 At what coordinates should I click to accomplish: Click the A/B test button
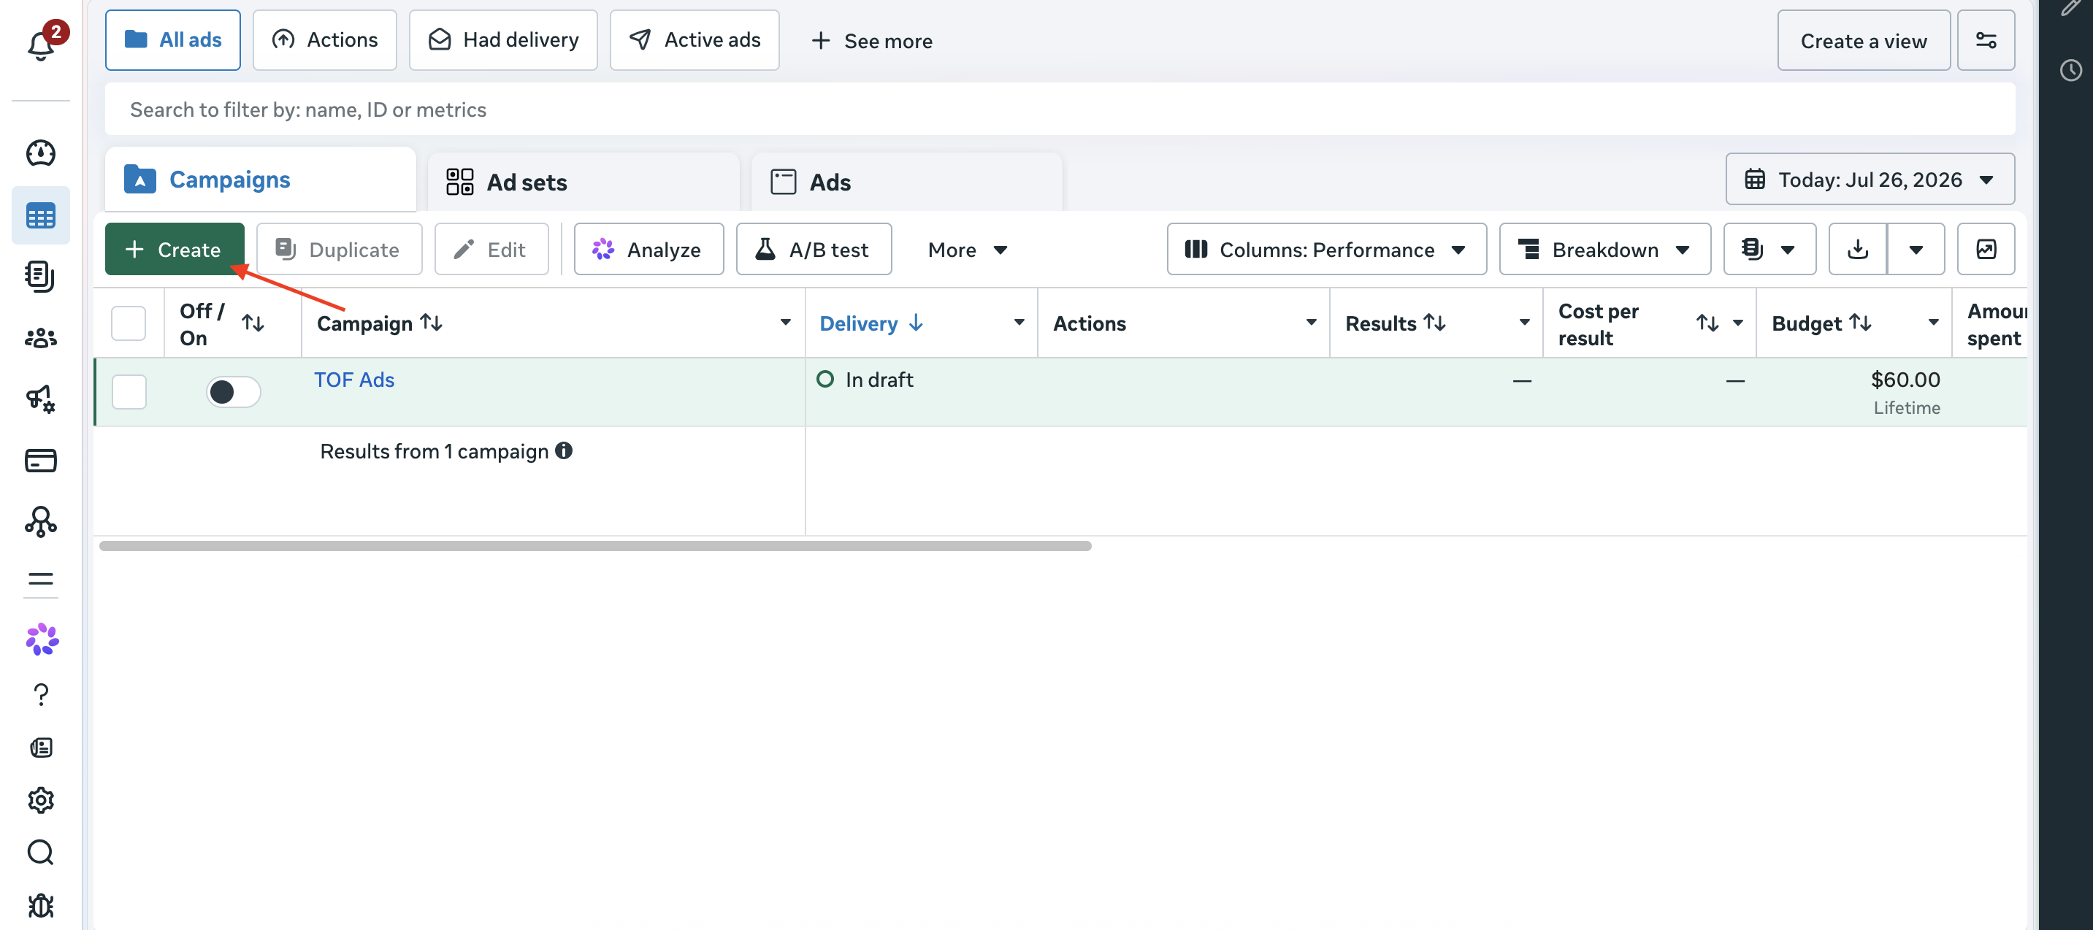tap(814, 250)
